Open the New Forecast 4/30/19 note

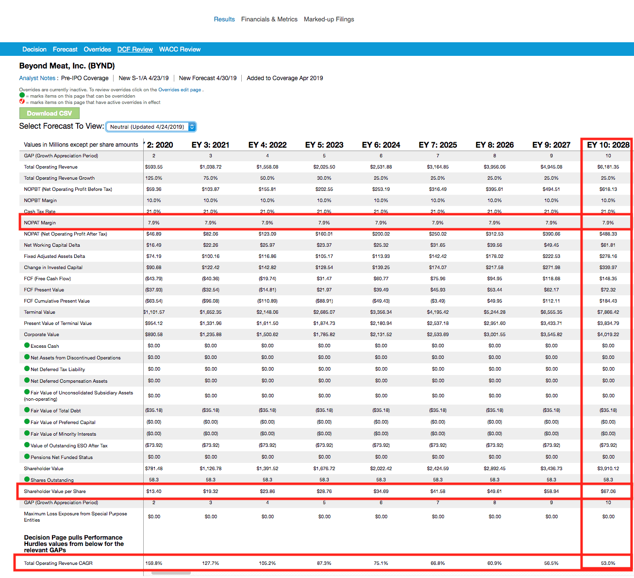point(208,78)
